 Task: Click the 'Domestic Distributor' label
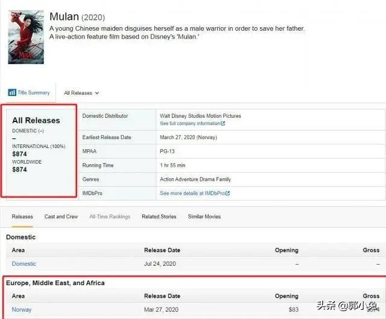105,116
